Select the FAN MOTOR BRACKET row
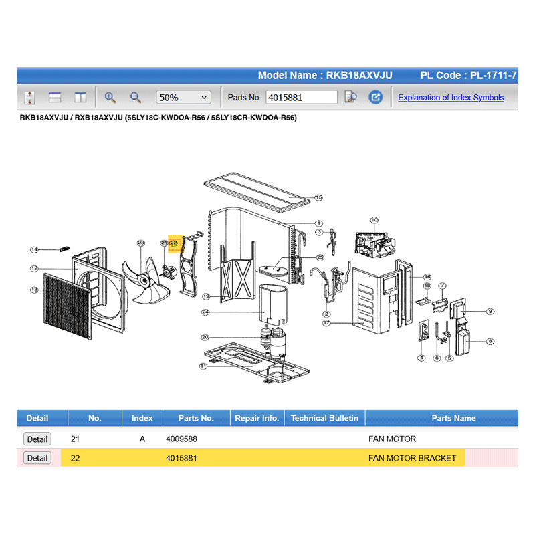 click(x=267, y=458)
